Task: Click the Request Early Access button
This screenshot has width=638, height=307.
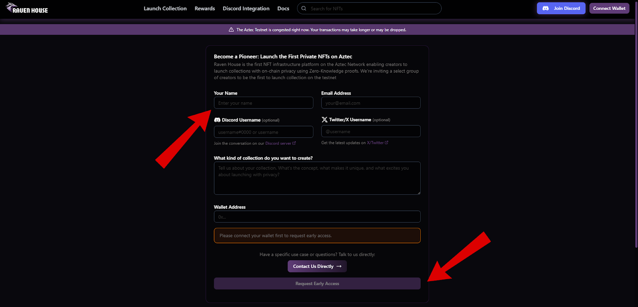Action: tap(317, 284)
